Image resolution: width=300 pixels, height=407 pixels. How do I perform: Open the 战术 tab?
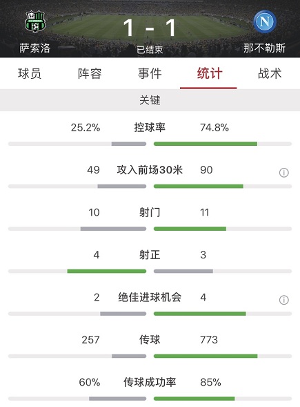(270, 73)
